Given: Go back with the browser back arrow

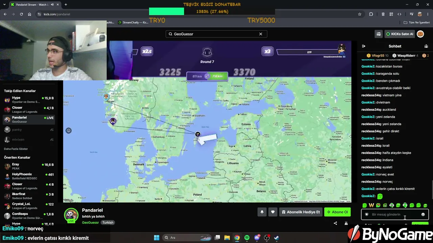Looking at the screenshot, I should pyautogui.click(x=5, y=14).
